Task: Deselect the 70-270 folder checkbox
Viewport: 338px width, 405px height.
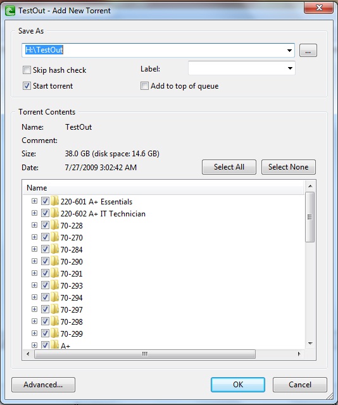Action: (45, 237)
